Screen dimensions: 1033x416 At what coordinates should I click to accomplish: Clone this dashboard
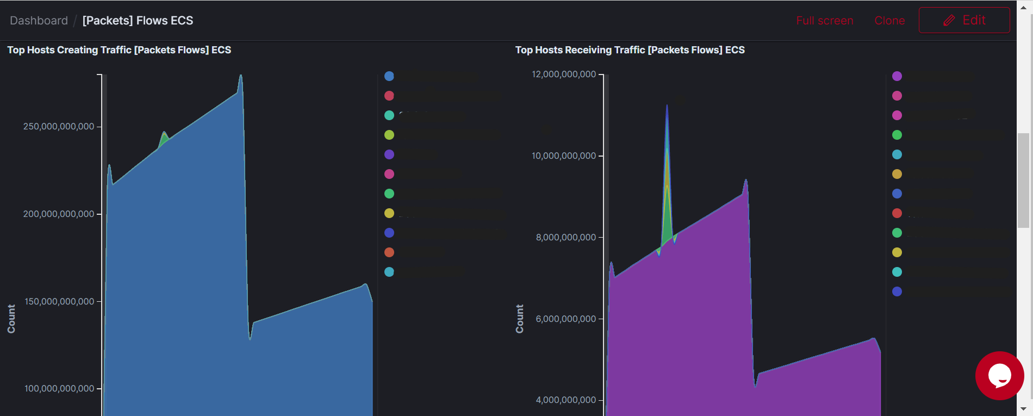pyautogui.click(x=889, y=21)
